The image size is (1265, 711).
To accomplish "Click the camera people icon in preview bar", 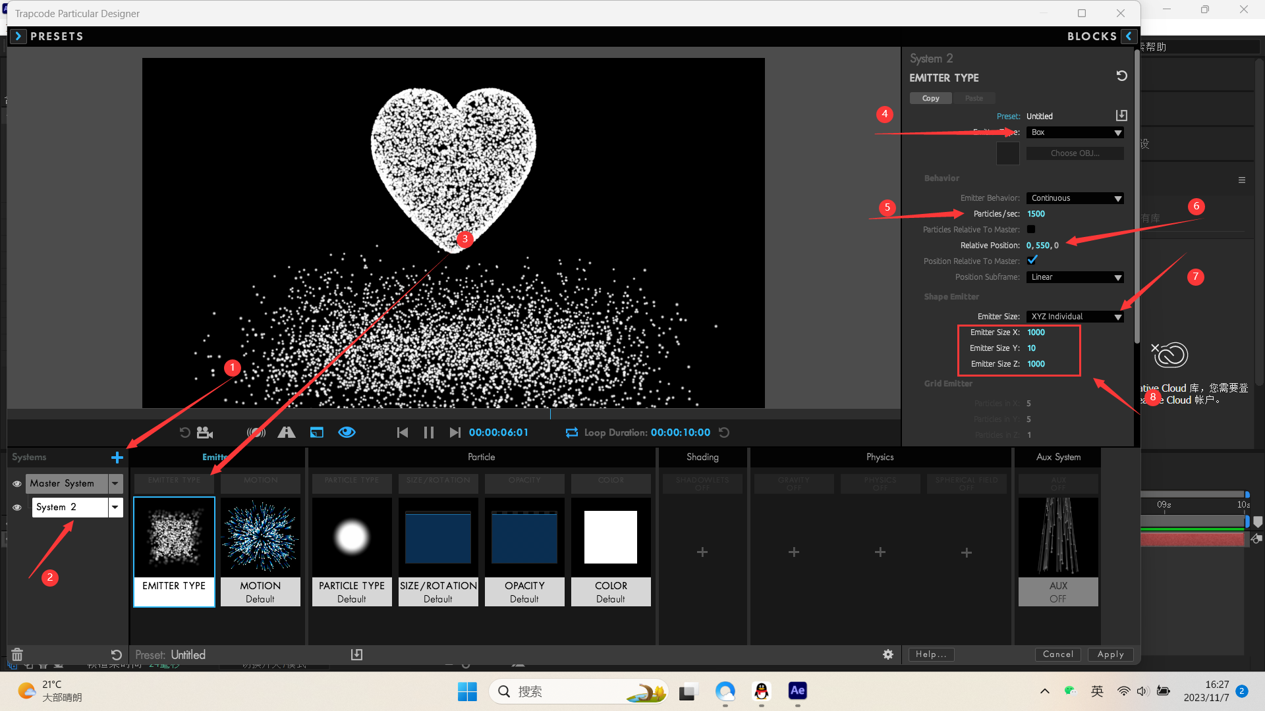I will pyautogui.click(x=205, y=433).
